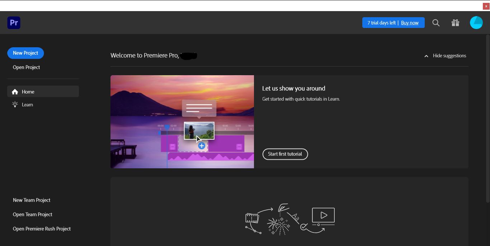Click Get started with quick tutorials text

tap(301, 99)
